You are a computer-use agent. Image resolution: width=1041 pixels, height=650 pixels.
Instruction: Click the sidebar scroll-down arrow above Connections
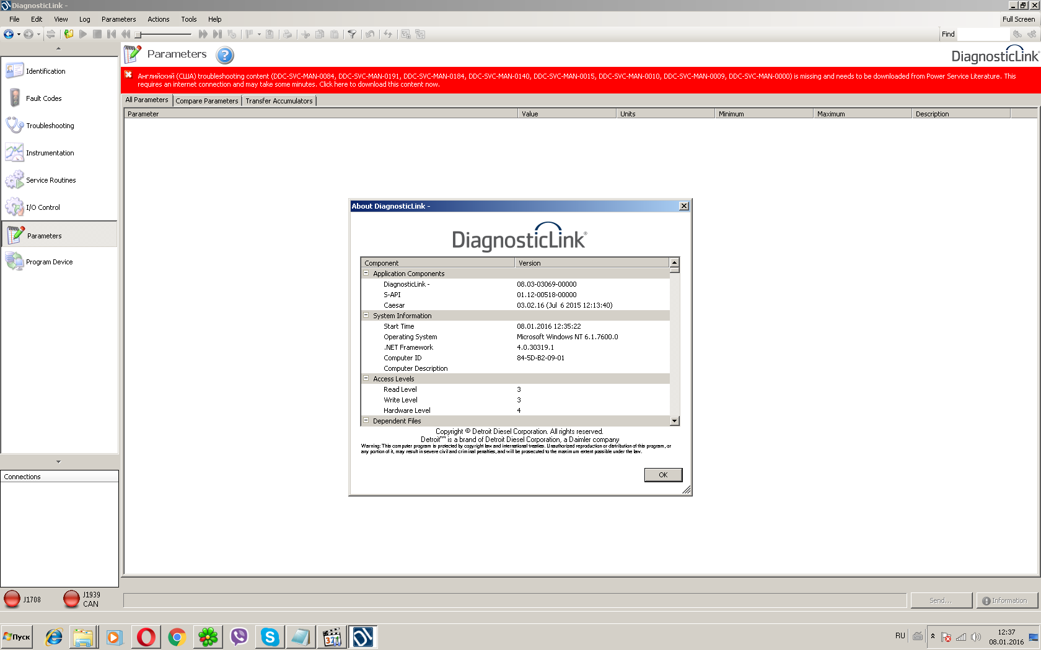pyautogui.click(x=59, y=462)
